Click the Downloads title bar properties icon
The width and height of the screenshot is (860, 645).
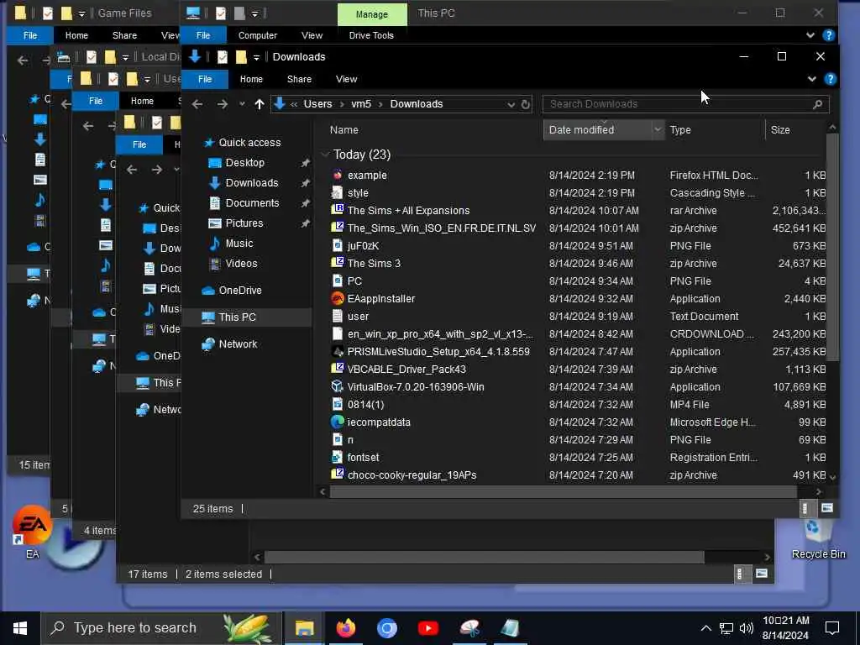pos(222,56)
